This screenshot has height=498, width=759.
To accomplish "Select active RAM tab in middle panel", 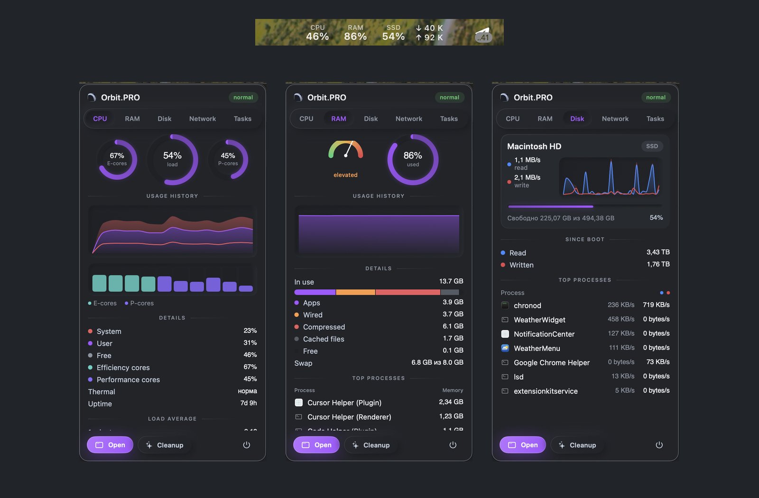I will (339, 119).
